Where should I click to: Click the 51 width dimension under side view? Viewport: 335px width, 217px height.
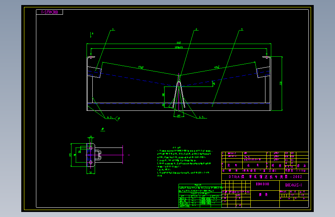90,172
